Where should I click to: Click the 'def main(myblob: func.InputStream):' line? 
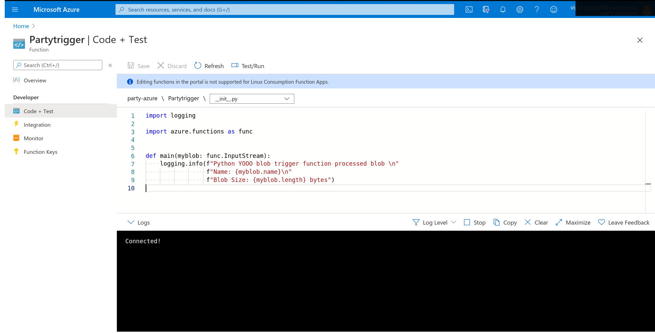208,156
